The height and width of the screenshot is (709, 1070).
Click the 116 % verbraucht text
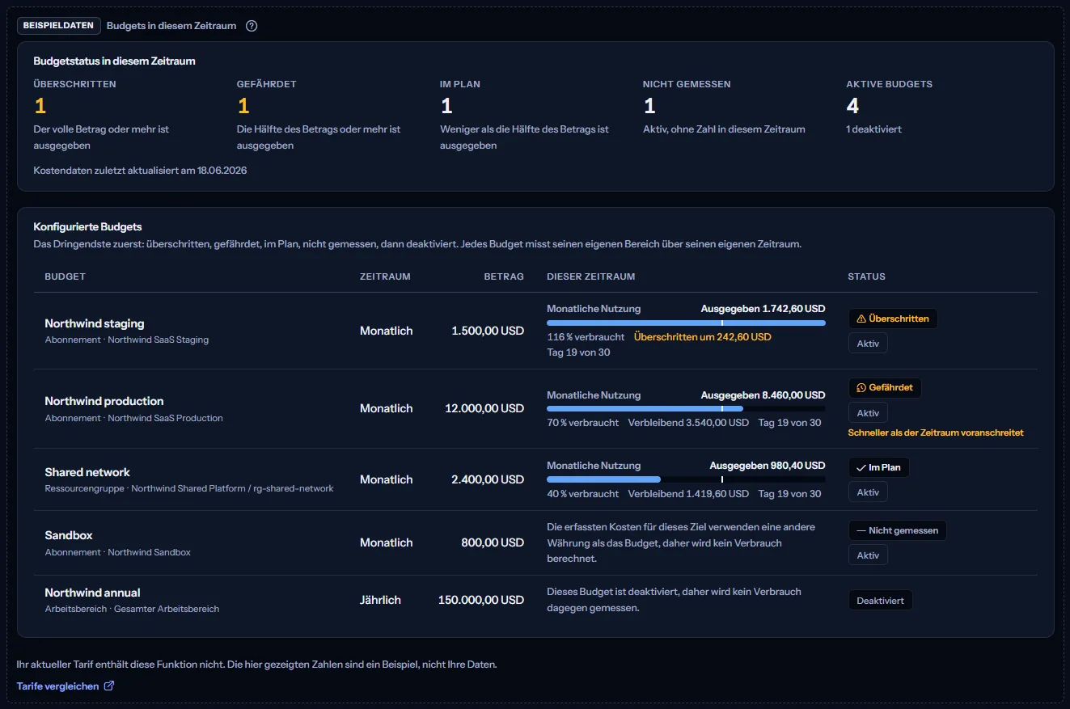pos(586,336)
